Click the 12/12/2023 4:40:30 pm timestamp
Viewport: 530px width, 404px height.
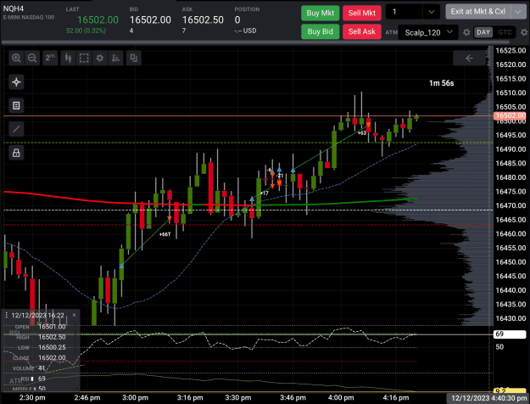pyautogui.click(x=488, y=398)
